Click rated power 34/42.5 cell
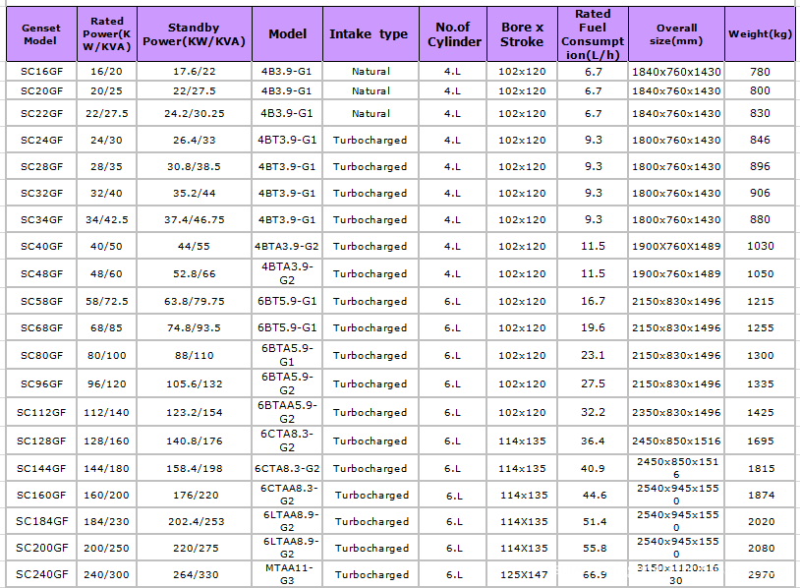 106,219
